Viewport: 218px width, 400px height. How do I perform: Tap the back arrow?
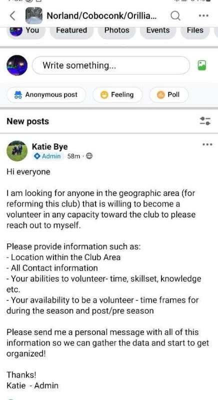pyautogui.click(x=12, y=16)
